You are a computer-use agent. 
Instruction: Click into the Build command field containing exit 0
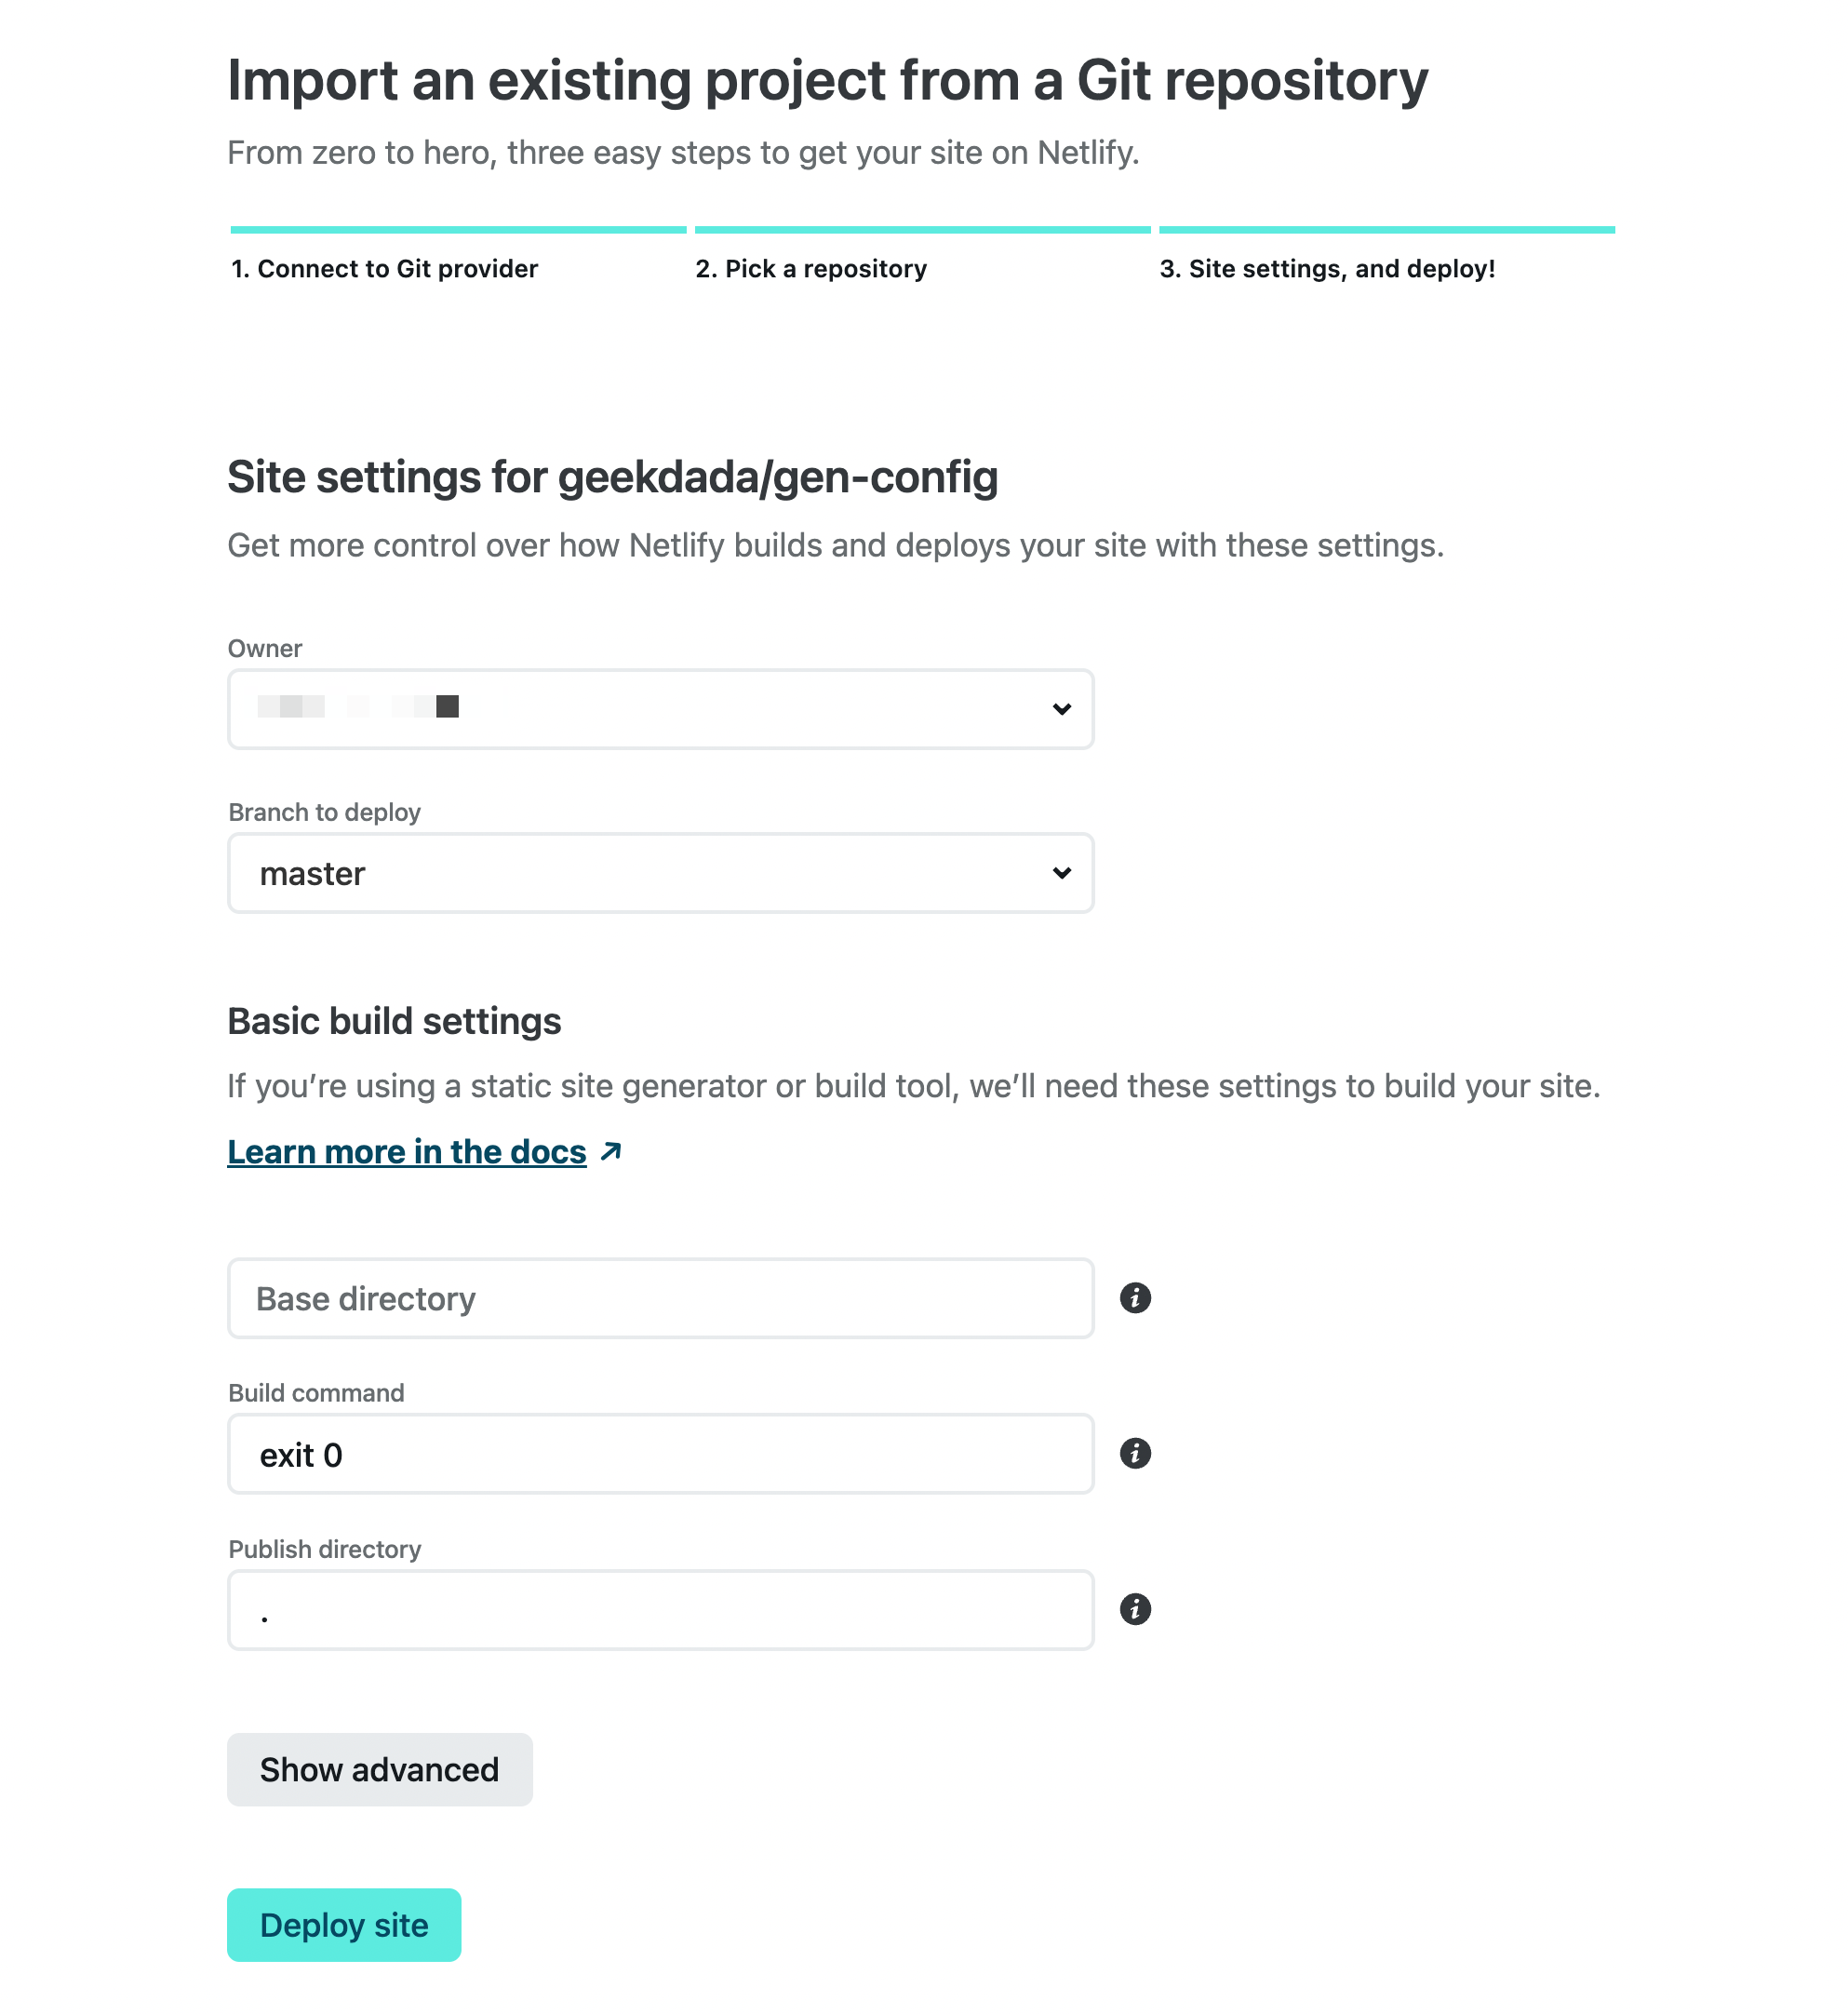coord(660,1454)
